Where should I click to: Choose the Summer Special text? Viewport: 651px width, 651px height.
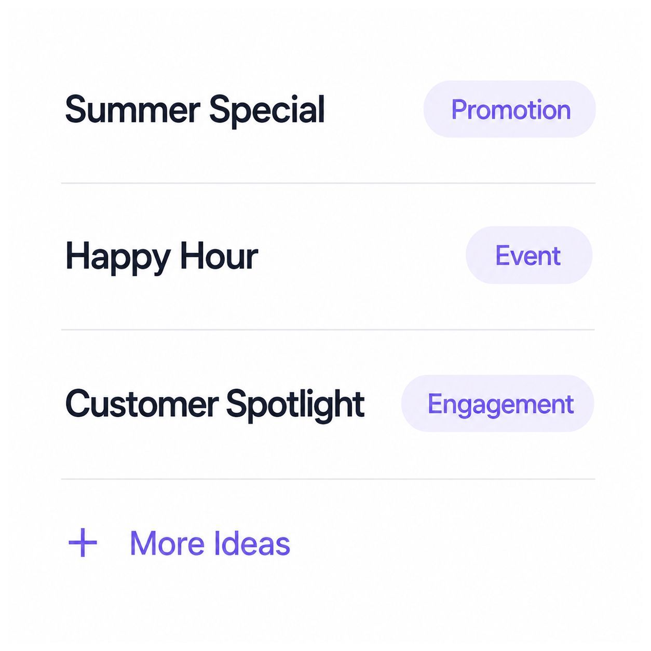(x=195, y=110)
